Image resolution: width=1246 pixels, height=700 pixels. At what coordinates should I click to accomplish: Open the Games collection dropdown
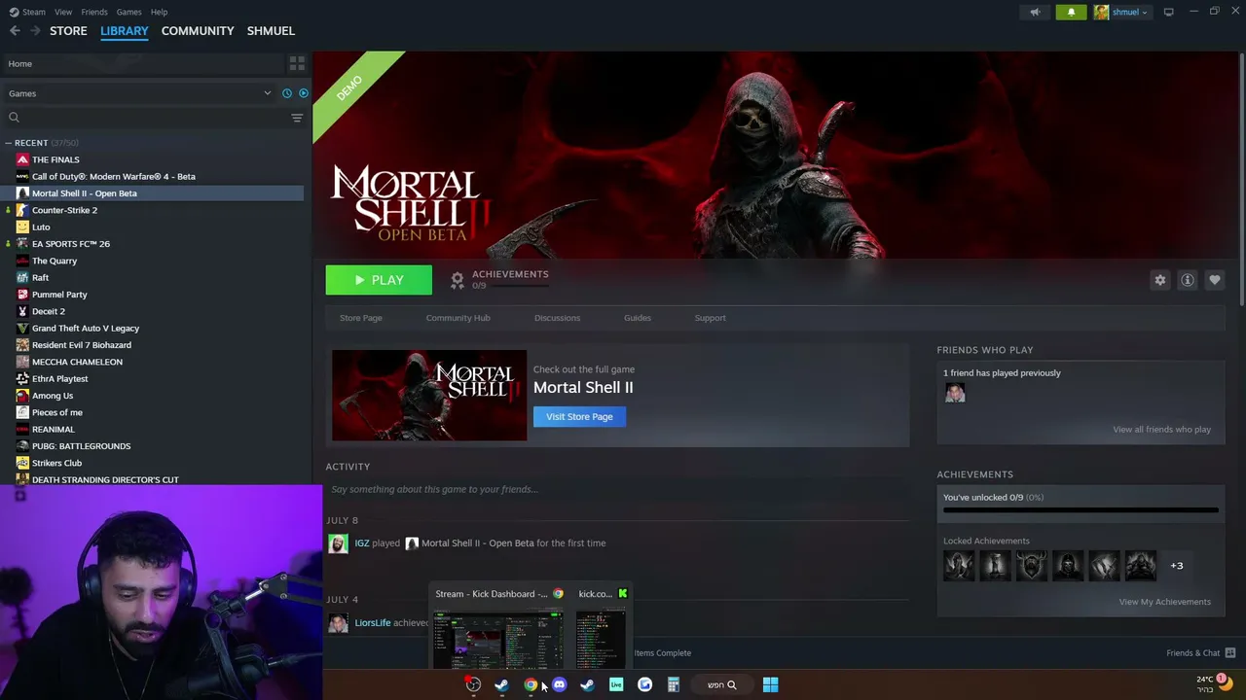point(139,93)
